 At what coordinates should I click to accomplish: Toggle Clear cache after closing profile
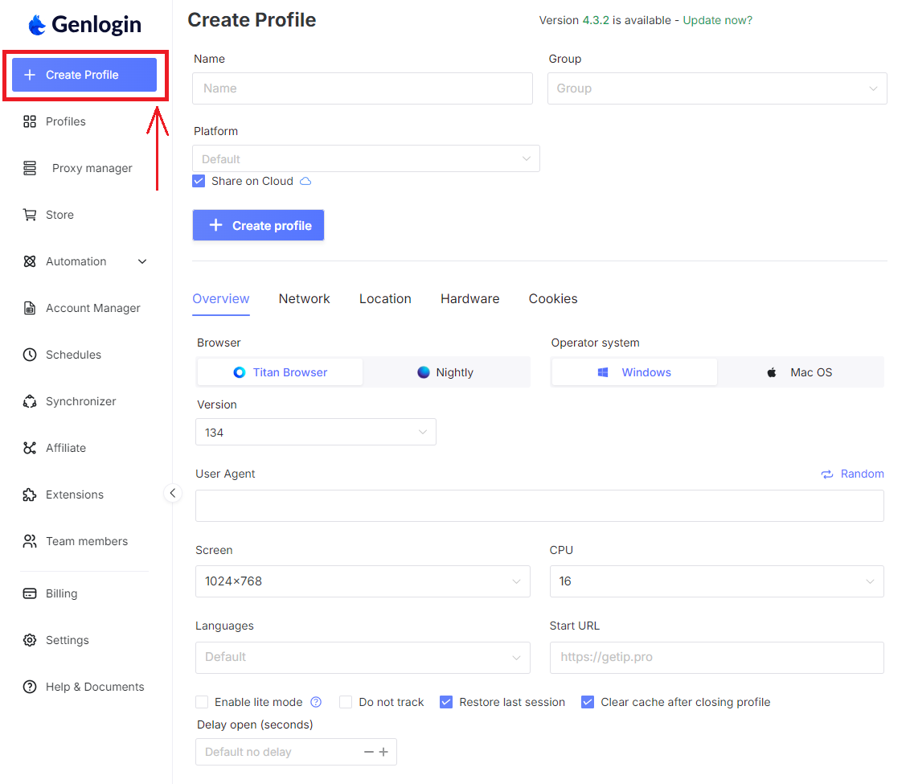[587, 702]
